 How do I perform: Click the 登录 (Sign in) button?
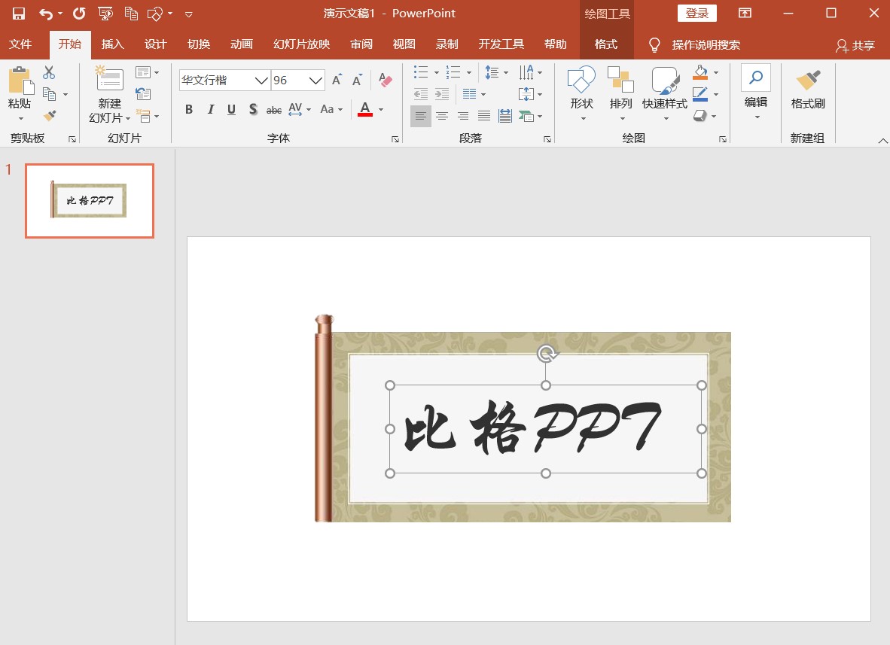click(x=696, y=14)
